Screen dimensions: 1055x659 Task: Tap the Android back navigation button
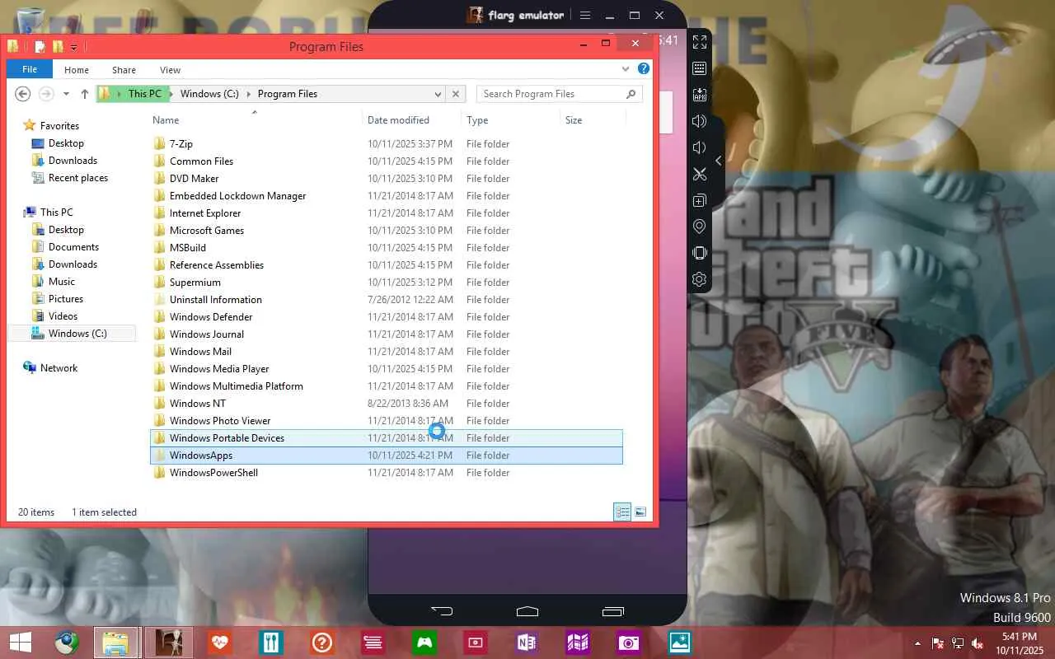point(442,611)
